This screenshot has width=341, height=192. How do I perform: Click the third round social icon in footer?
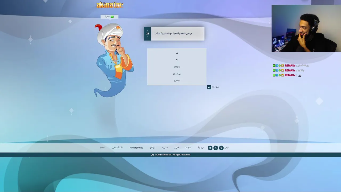coord(210,148)
